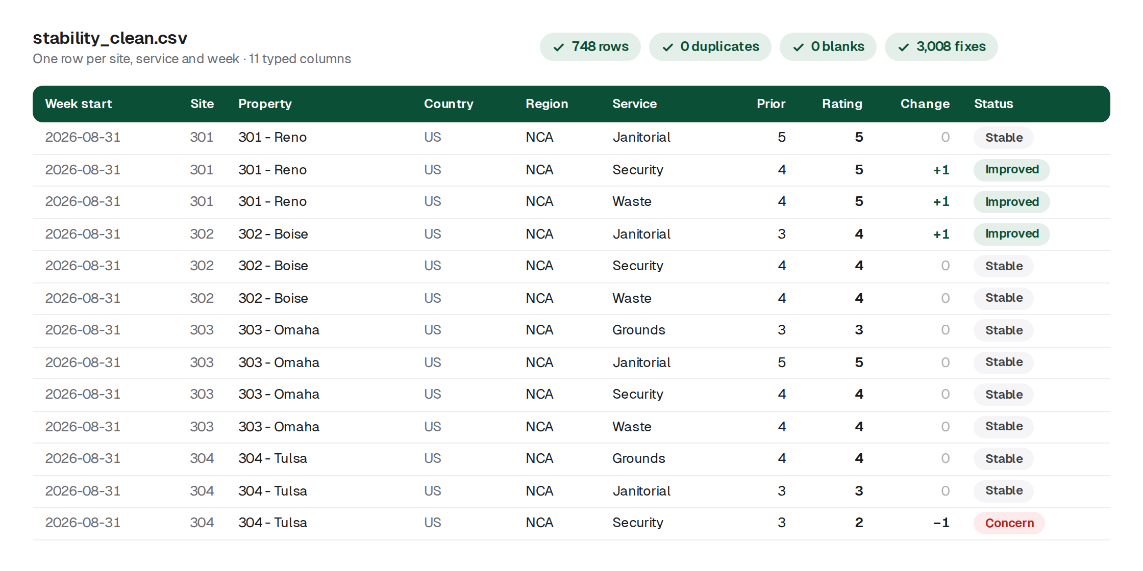This screenshot has width=1143, height=571.
Task: Click the 301 - Reno property in Janitorial row
Action: pyautogui.click(x=272, y=138)
